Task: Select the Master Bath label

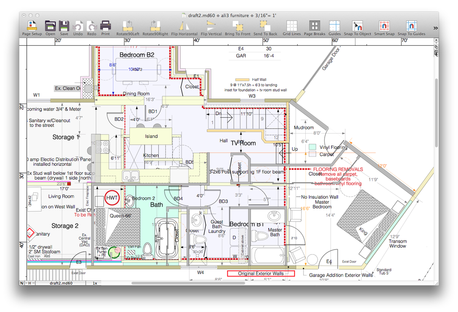Action: pos(275,232)
